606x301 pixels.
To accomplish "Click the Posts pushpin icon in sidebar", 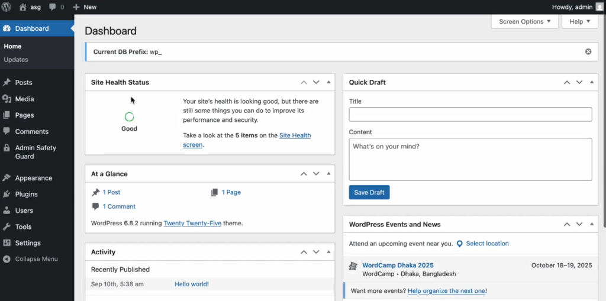I will 7,83.
